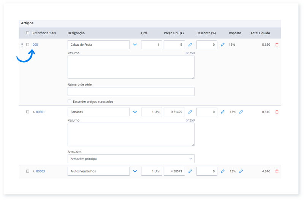Viewport: 304px width, 200px height.
Task: Delete the Bananas row with trash icon
Action: 277,112
